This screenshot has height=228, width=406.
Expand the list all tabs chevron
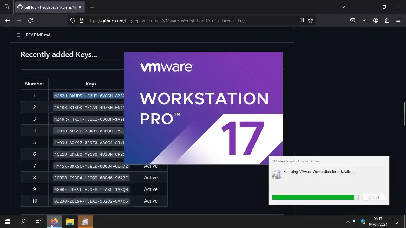343,7
